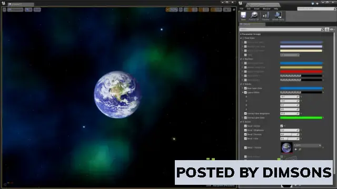Screen dimensions: 337x189
Task: Select the transform gizmo tools in viewport toolbar
Action: (x=172, y=9)
